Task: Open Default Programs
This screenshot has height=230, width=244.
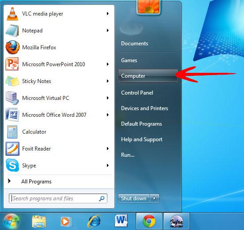Action: tap(142, 124)
